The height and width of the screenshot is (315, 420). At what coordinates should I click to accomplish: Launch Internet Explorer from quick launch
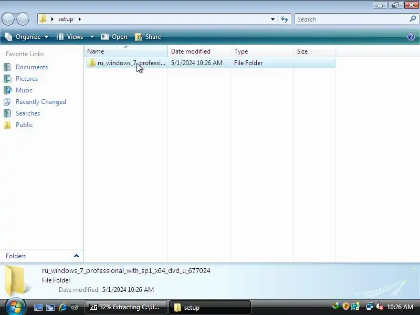click(62, 307)
